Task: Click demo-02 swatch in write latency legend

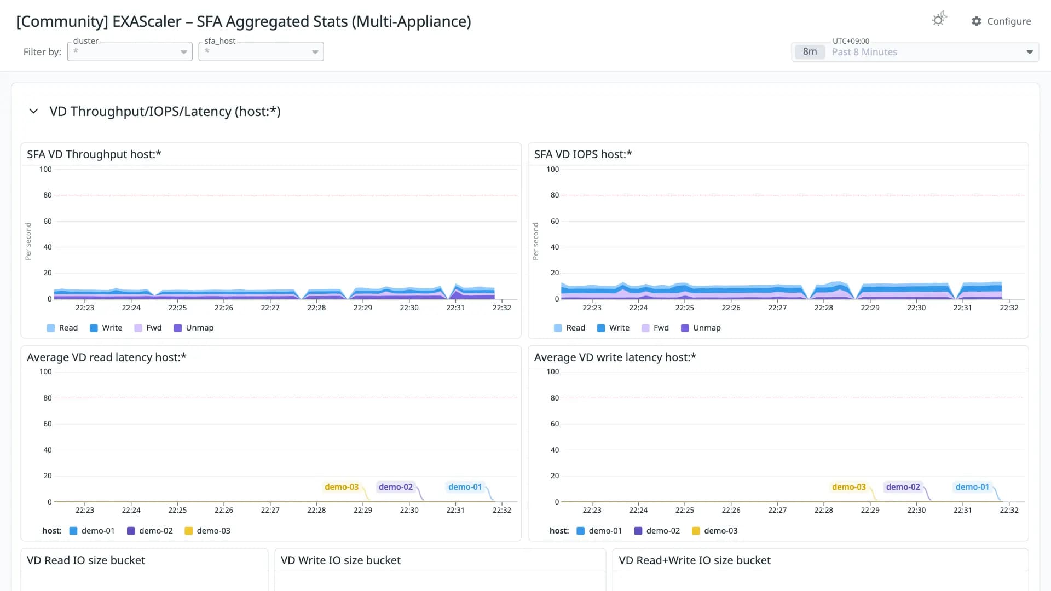Action: point(638,531)
